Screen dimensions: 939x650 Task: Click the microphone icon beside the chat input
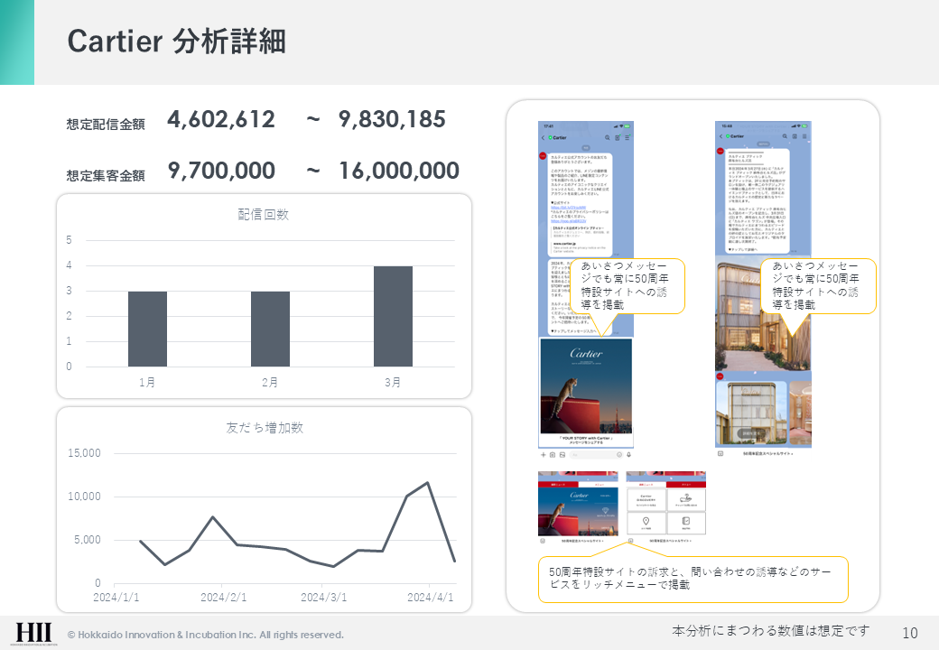point(628,455)
